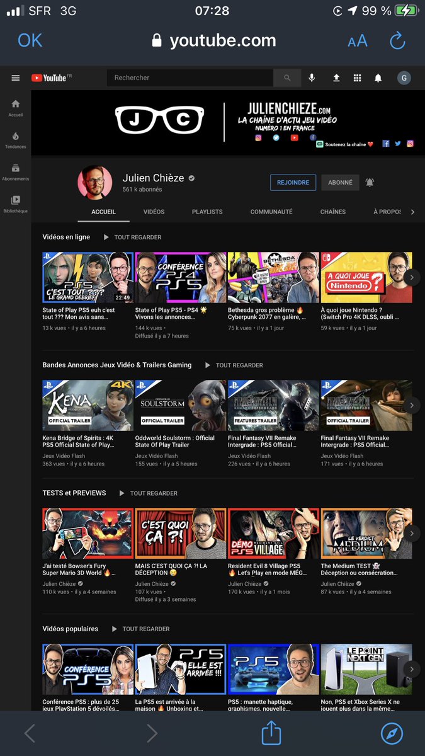Click the Rejoindre button
The width and height of the screenshot is (425, 756).
point(293,183)
